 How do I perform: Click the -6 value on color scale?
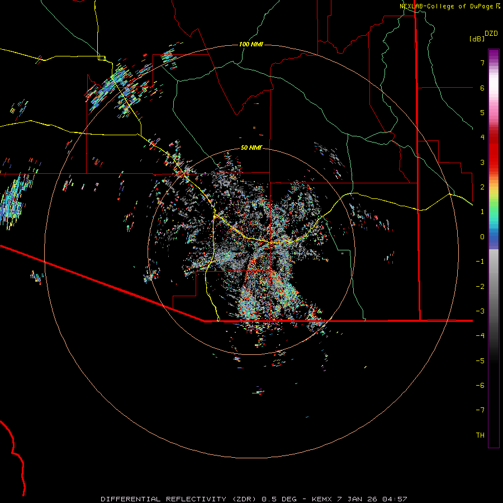480,385
